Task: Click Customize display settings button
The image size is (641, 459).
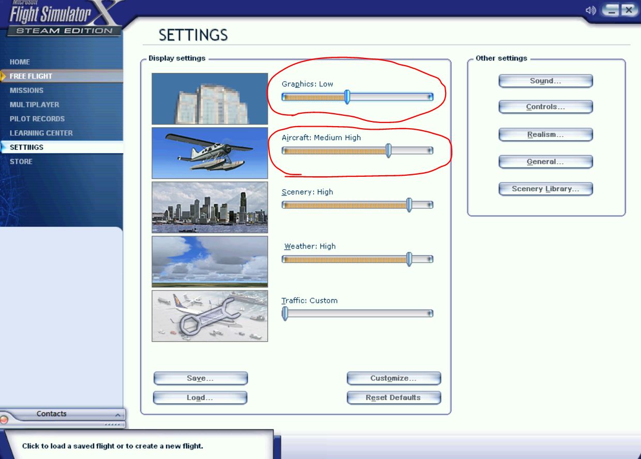Action: [393, 378]
